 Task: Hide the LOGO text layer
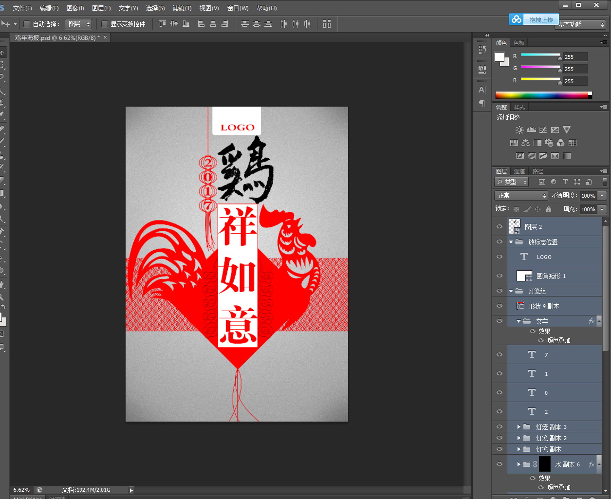click(x=500, y=257)
